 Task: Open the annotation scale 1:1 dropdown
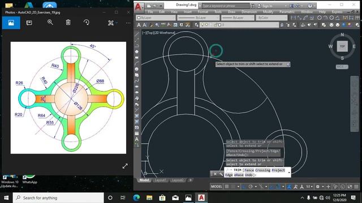309,187
